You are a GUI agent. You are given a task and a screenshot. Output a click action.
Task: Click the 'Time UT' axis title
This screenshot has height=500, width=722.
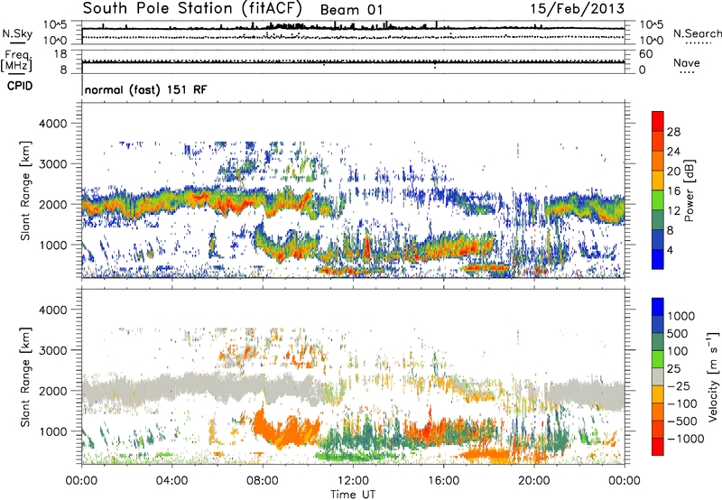[353, 495]
